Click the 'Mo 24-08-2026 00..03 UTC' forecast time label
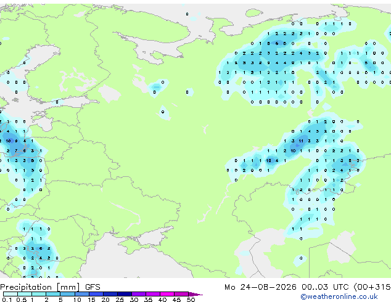This screenshot has height=302, width=391. coord(287,287)
